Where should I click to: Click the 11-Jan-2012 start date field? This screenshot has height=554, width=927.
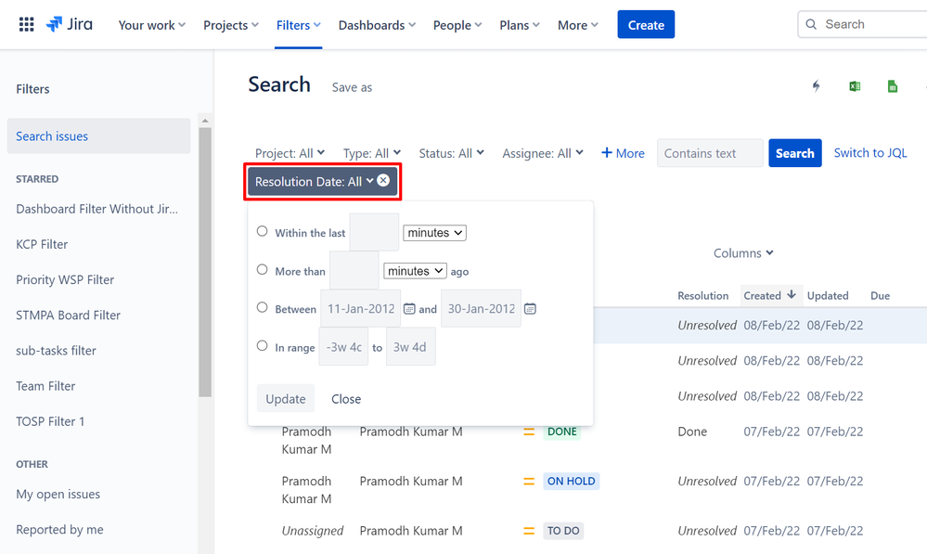[361, 308]
